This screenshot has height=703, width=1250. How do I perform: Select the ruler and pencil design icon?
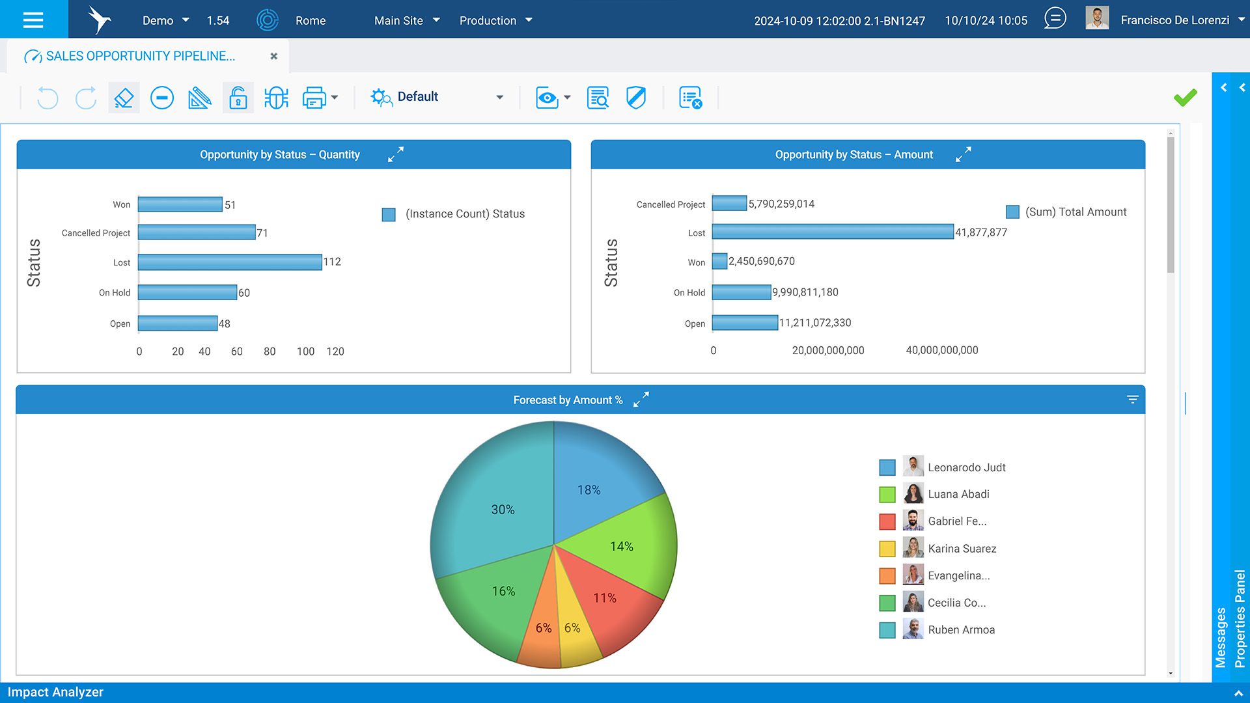[x=199, y=98]
